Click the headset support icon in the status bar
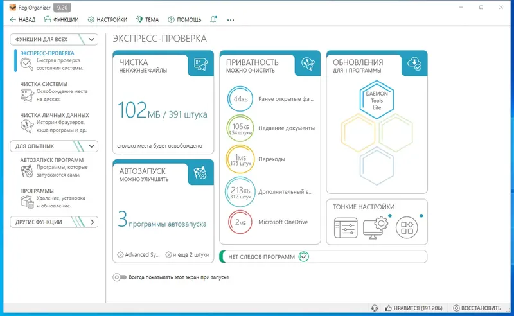Image resolution: width=514 pixels, height=316 pixels. click(375, 308)
